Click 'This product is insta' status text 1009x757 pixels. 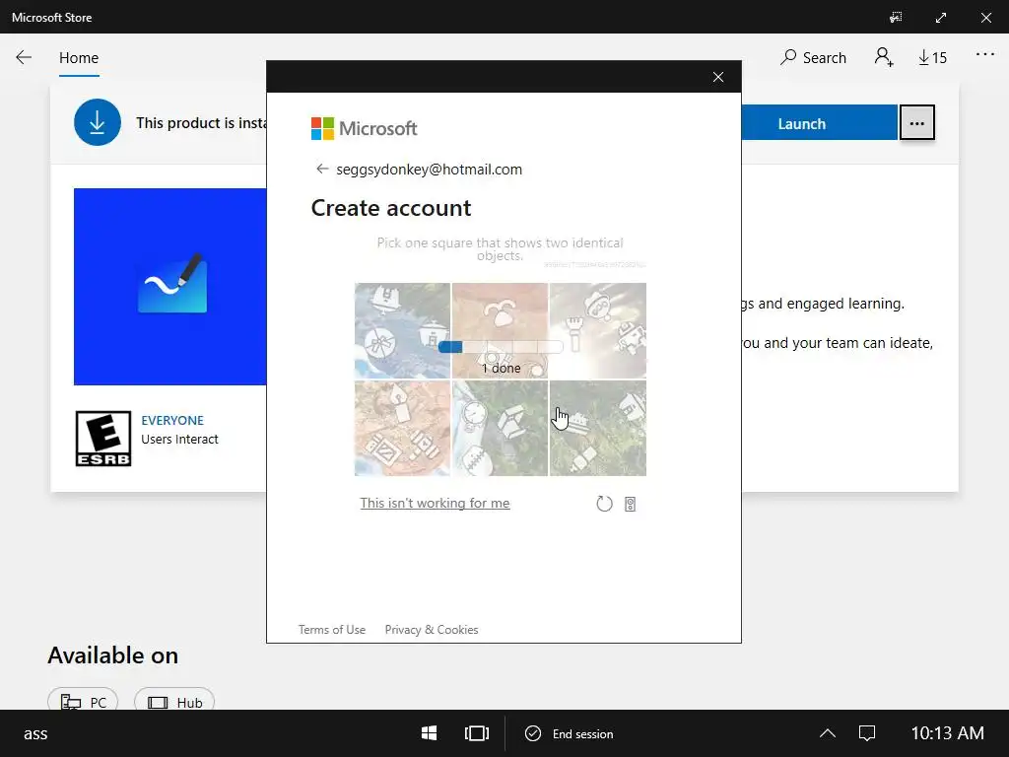(x=201, y=123)
